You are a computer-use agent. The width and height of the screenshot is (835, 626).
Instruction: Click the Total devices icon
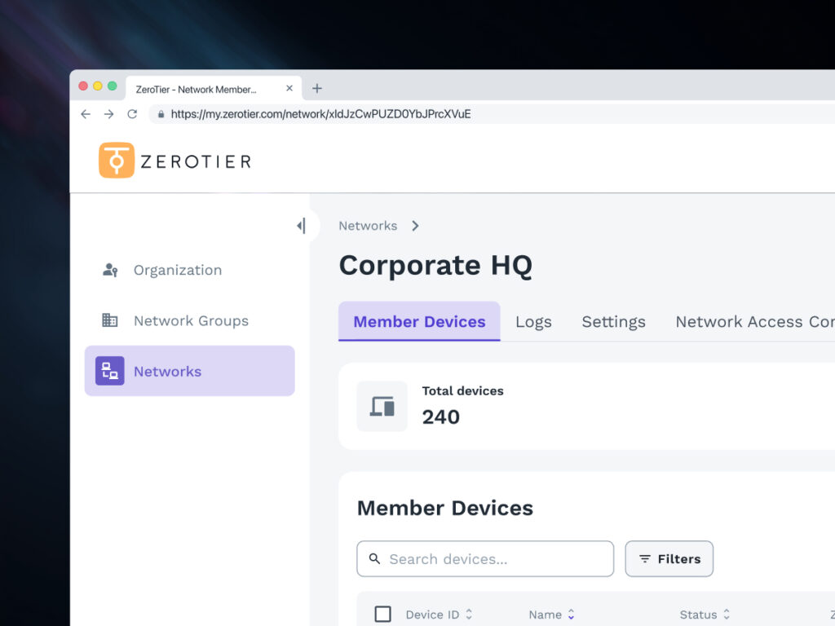[x=382, y=406]
